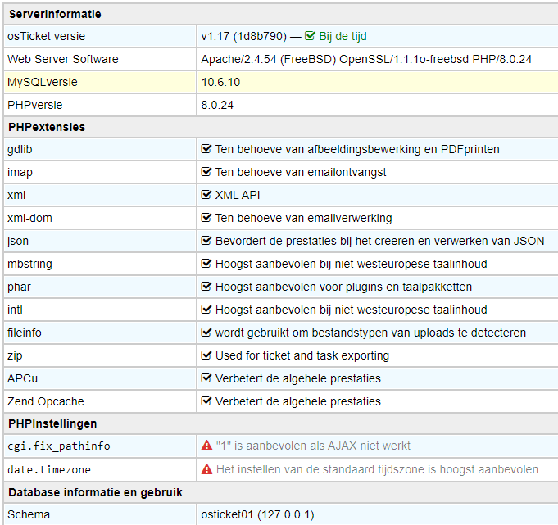Click the version value 'v1.17 (1d8b790)'

tap(244, 36)
